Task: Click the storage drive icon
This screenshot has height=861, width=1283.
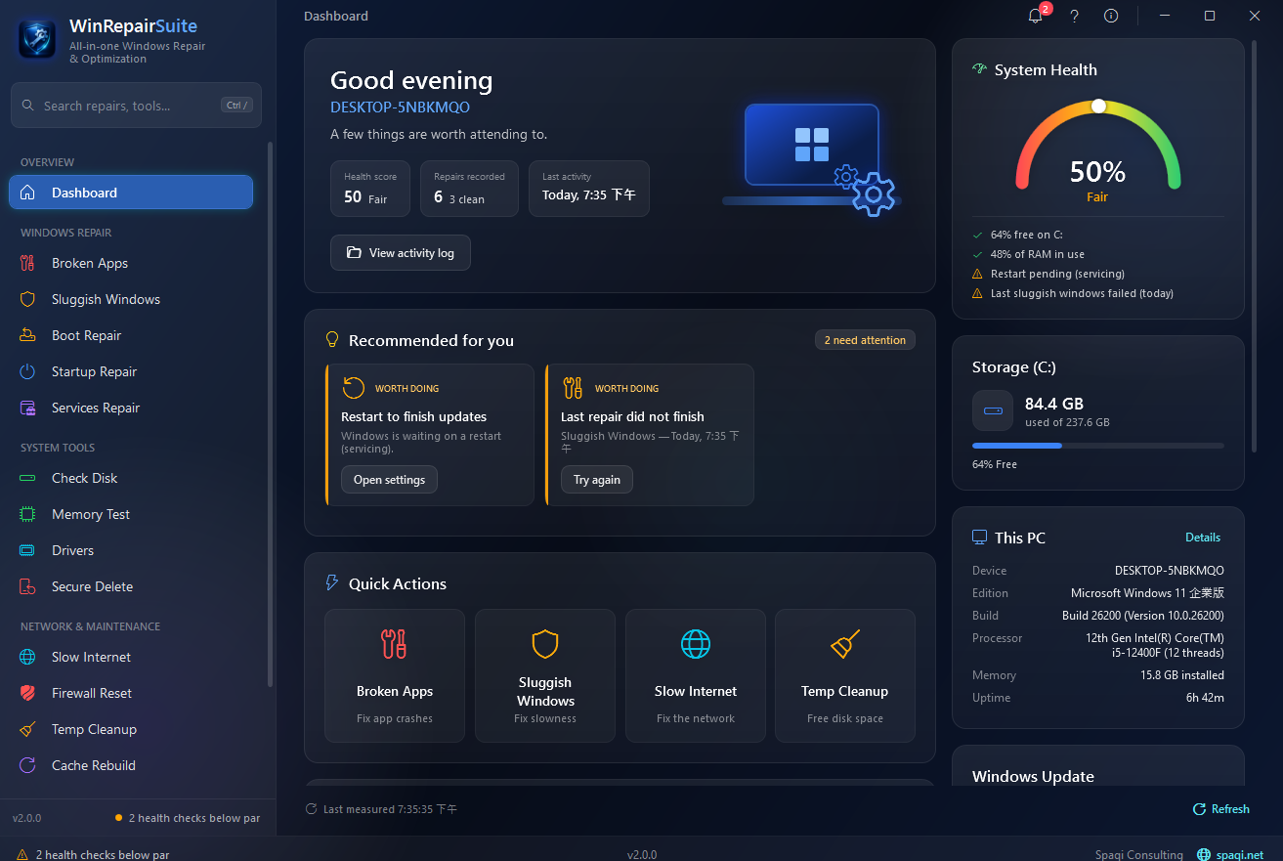Action: pyautogui.click(x=993, y=410)
